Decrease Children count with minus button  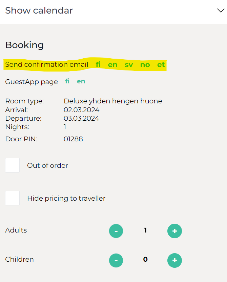(116, 260)
